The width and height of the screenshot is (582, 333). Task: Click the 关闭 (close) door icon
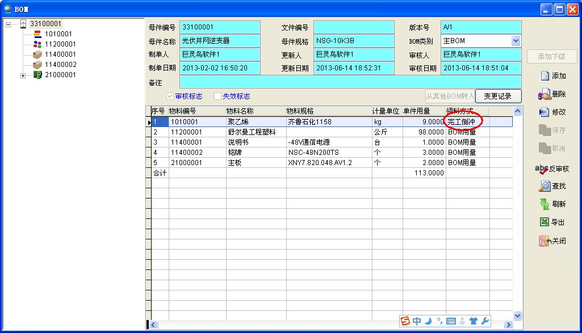pos(545,241)
